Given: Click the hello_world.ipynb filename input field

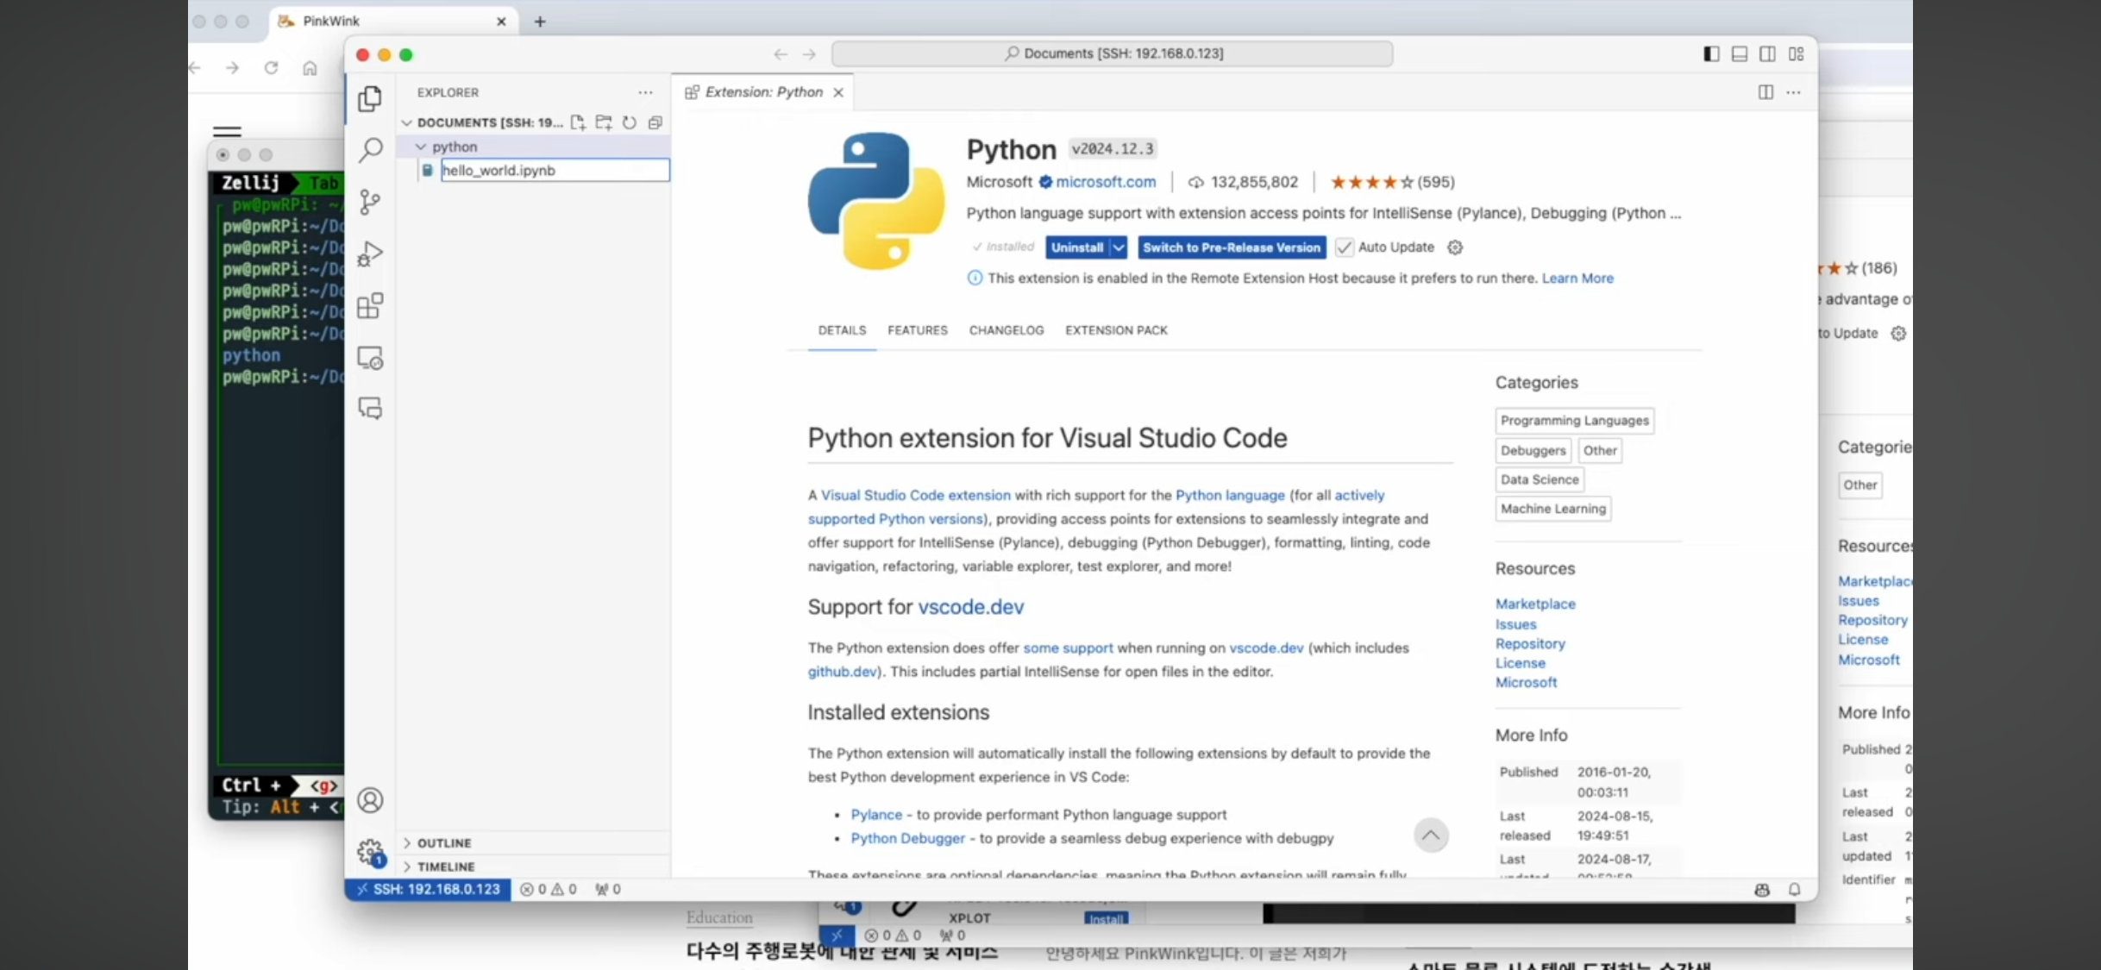Looking at the screenshot, I should 554,171.
